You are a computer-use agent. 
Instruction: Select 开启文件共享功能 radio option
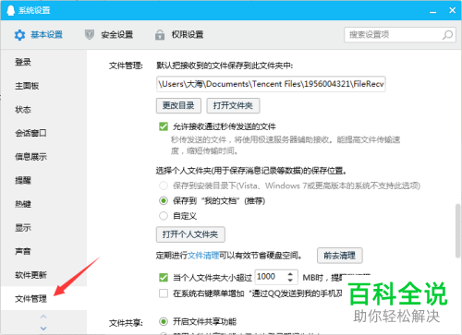[164, 322]
